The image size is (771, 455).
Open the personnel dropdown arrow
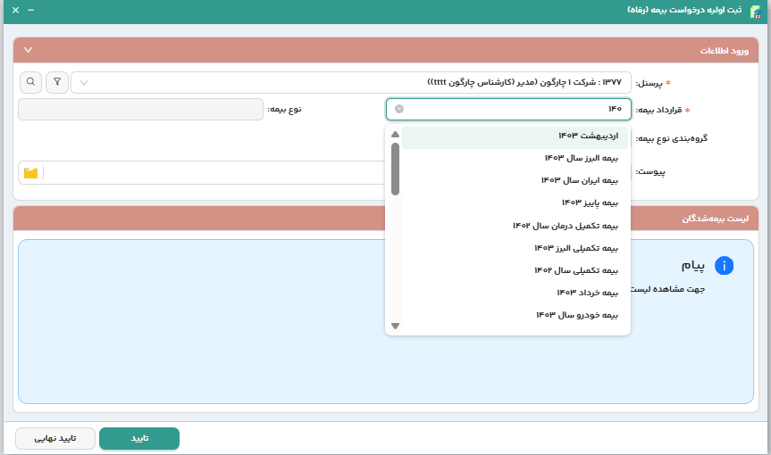coord(84,83)
